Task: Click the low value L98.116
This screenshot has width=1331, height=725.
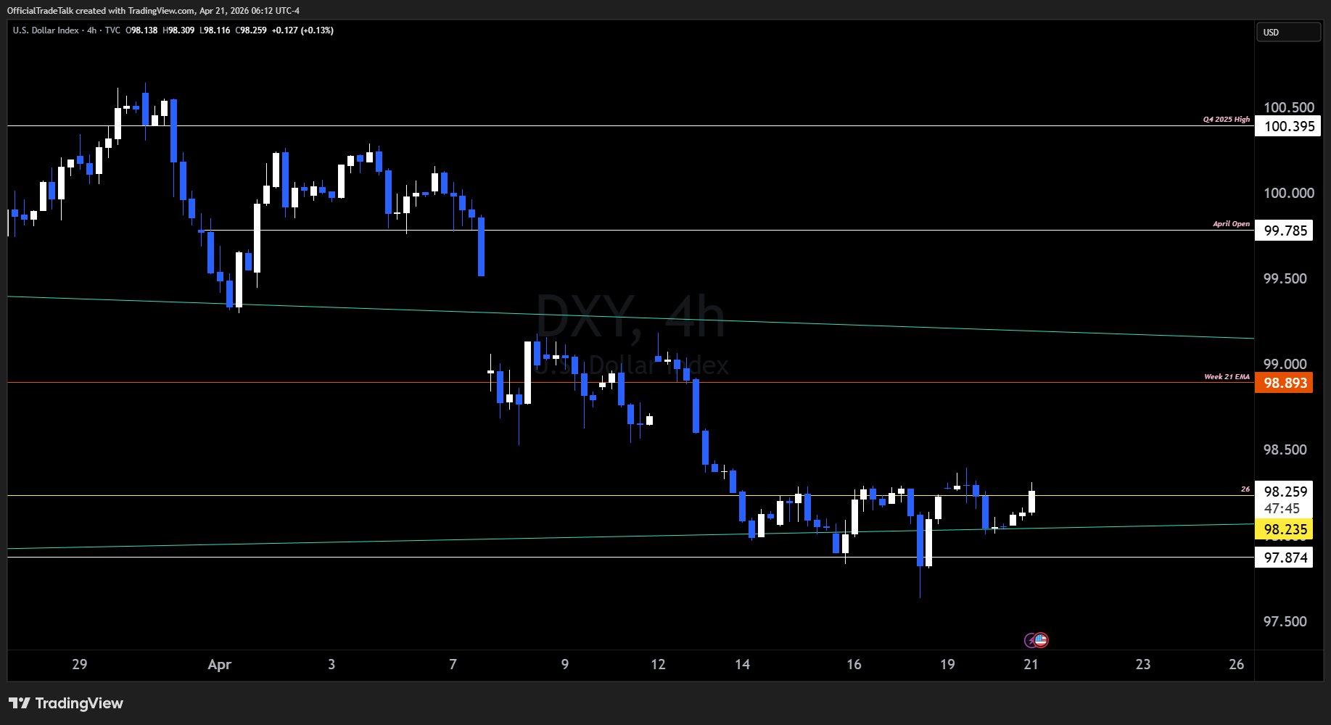Action: click(215, 30)
